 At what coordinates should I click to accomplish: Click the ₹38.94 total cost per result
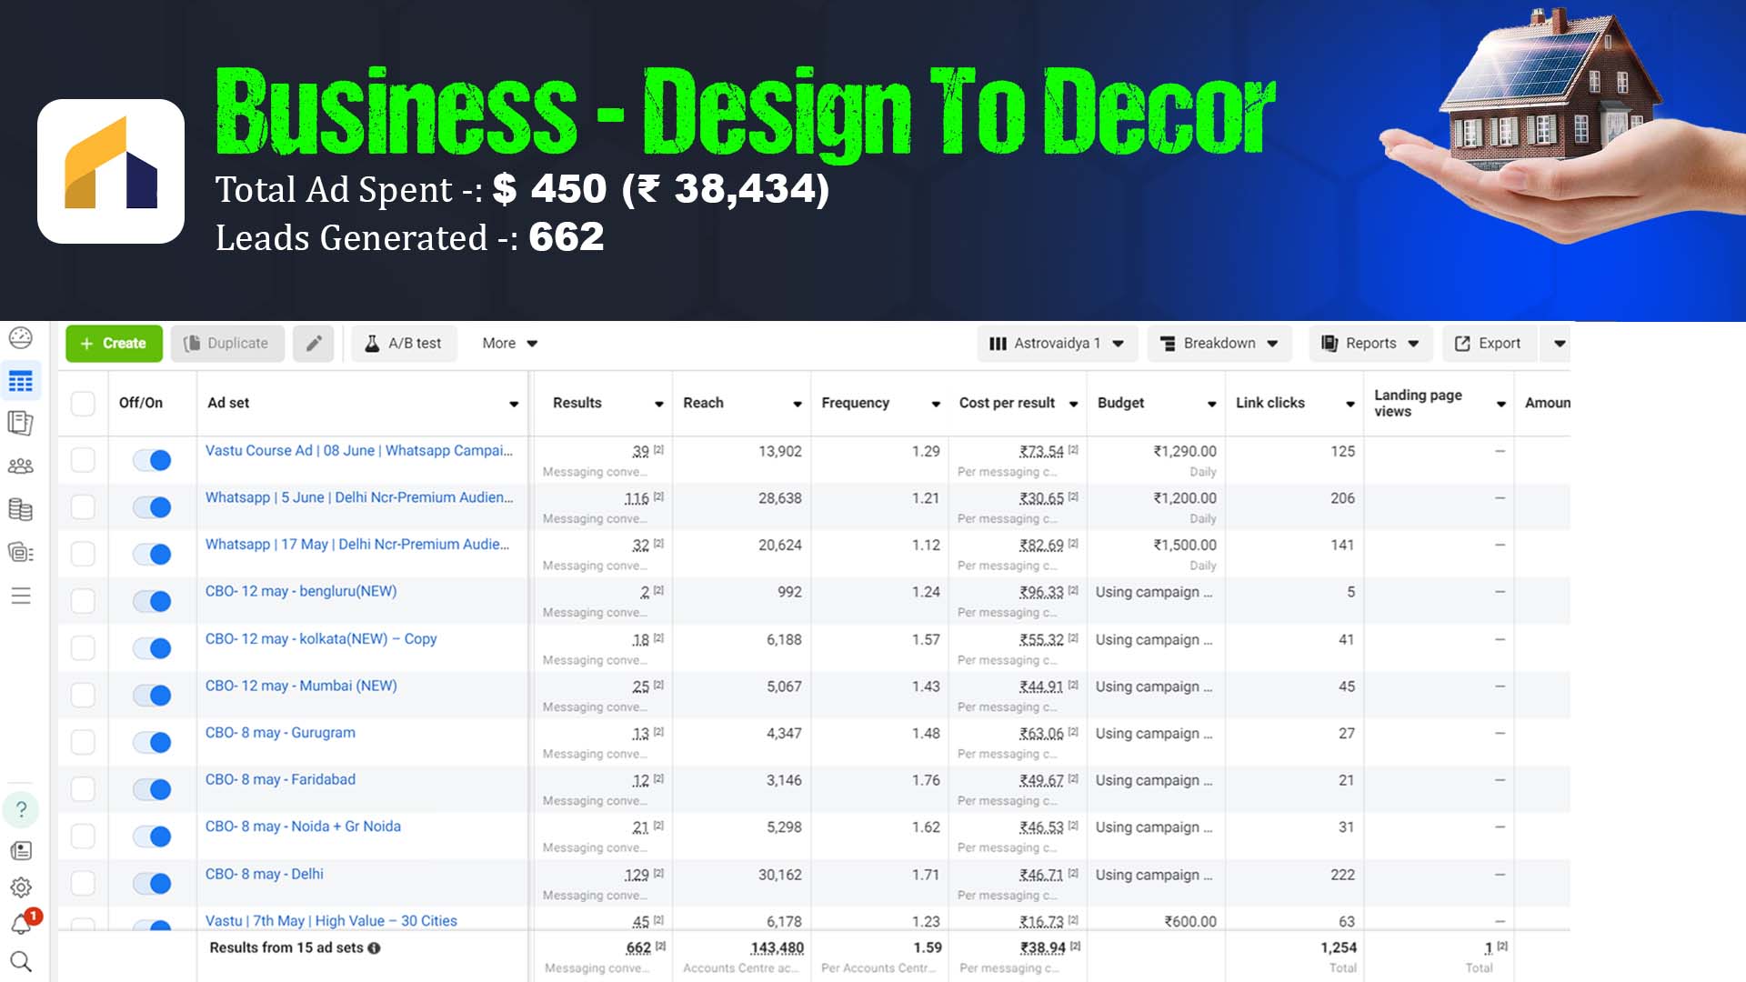1042,947
